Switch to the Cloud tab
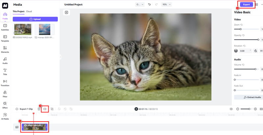263x135 pixels. click(29, 11)
